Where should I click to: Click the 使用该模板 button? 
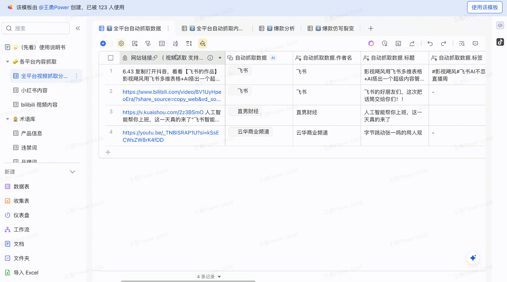[x=484, y=7]
